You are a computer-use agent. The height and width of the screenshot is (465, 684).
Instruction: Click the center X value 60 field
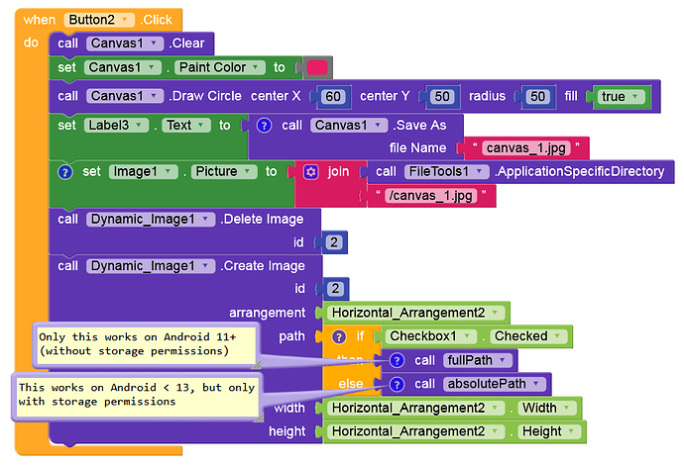[333, 96]
